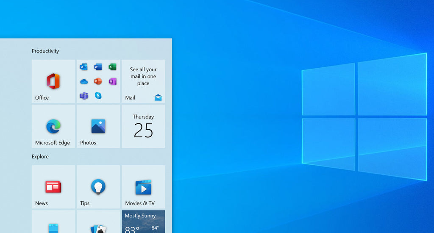434x233 pixels.
Task: Open the Your Phone tile
Action: click(x=53, y=225)
